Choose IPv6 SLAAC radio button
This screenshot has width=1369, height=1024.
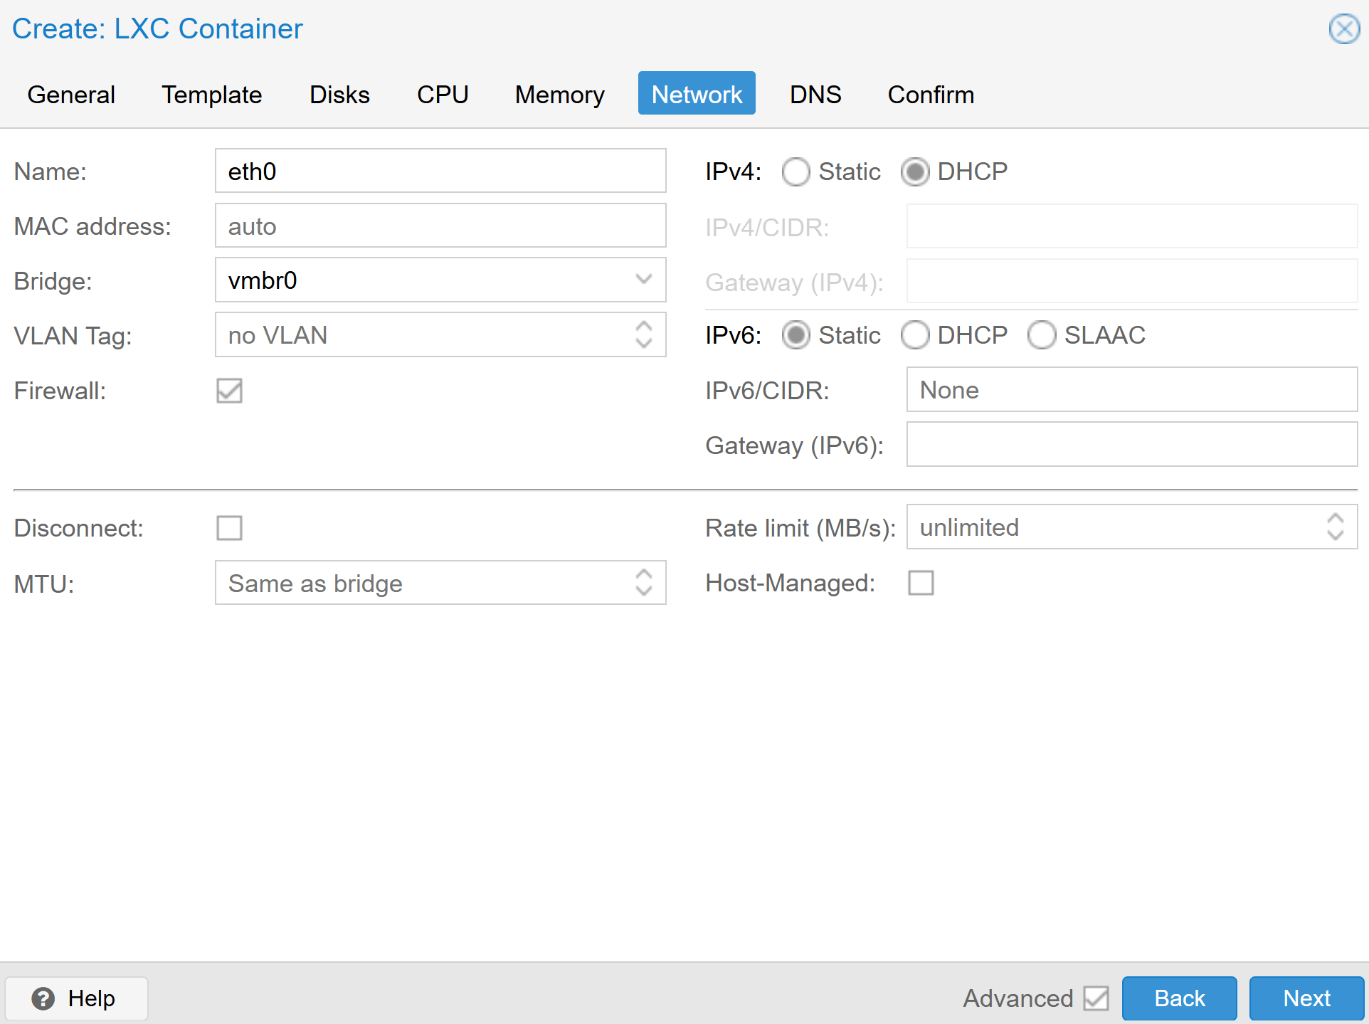1042,334
